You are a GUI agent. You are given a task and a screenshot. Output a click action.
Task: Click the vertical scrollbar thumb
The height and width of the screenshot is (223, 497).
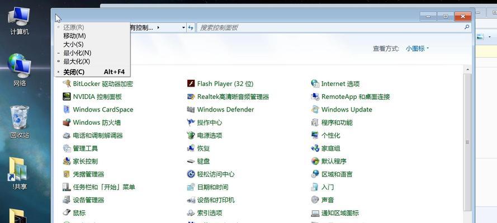click(467, 142)
